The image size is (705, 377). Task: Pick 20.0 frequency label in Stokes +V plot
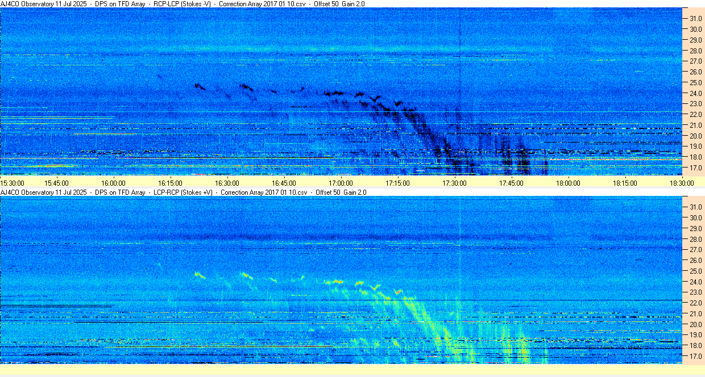695,325
